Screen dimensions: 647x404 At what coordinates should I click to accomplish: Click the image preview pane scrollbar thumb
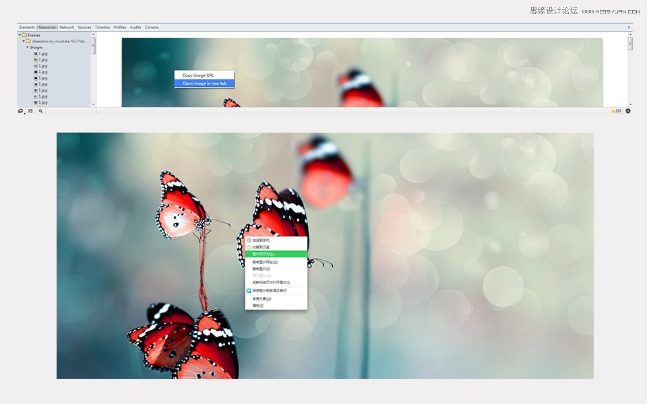(x=630, y=44)
